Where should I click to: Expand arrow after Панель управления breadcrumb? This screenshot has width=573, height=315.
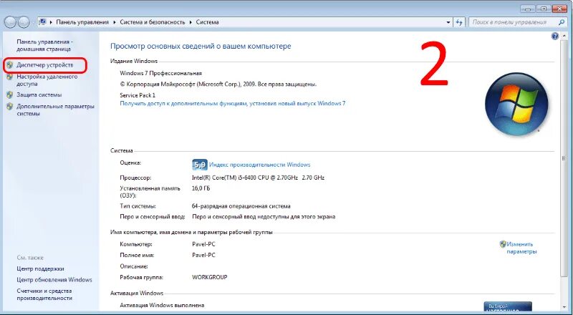click(x=115, y=22)
